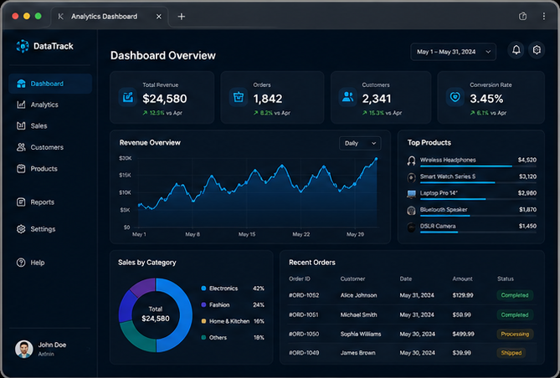Click the $499.99 amount
Screen dimensions: 560x378
coord(463,335)
